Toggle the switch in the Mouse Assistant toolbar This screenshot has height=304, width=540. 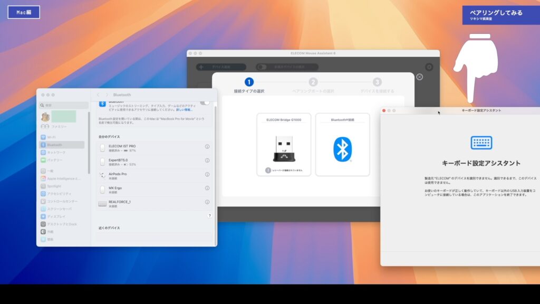262,67
